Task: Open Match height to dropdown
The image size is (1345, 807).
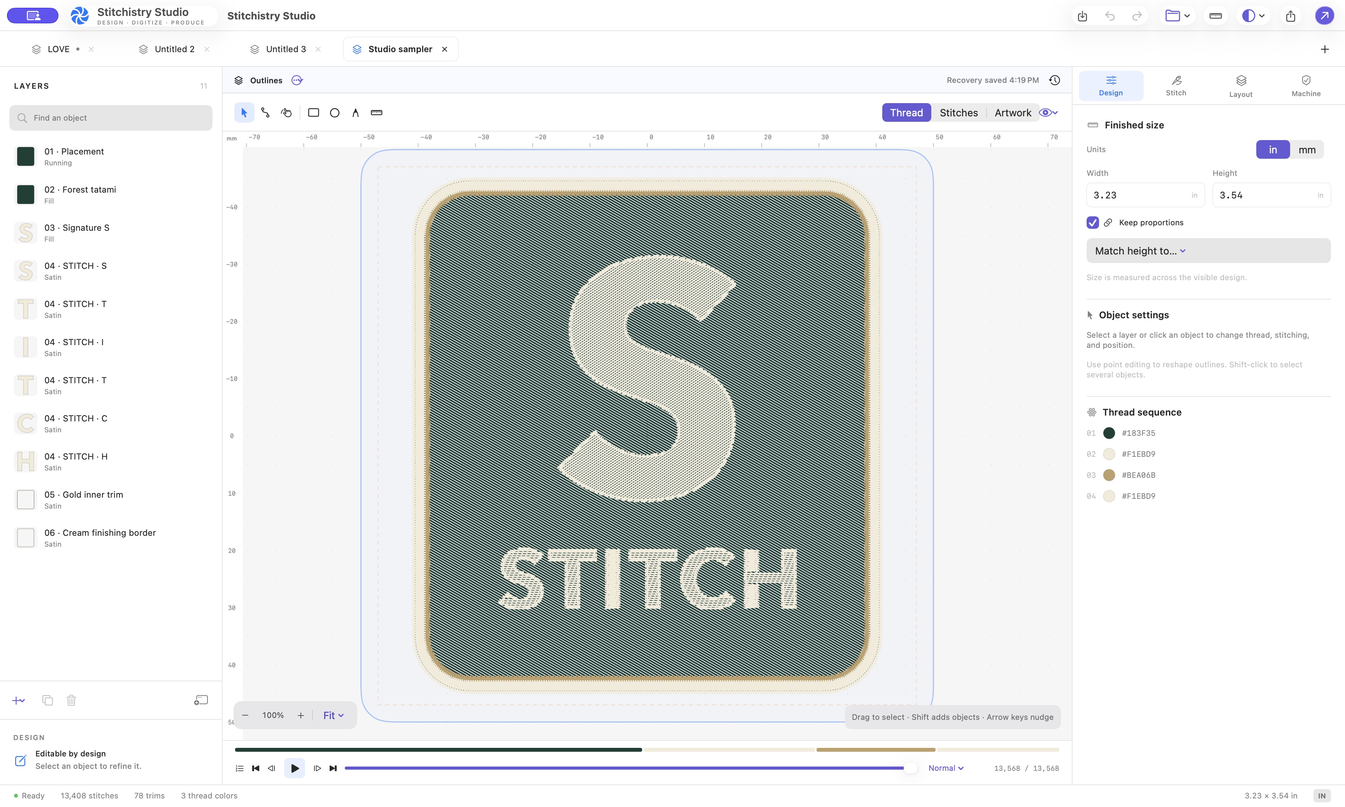Action: click(1208, 251)
